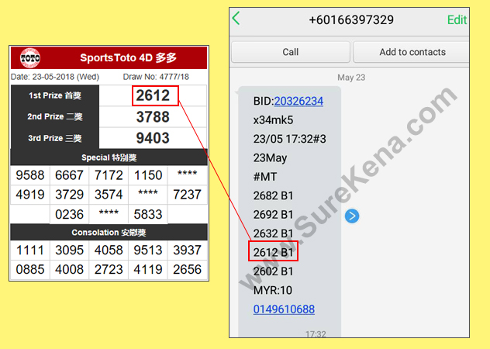Click special number 6667
Image resolution: width=490 pixels, height=349 pixels.
69,175
